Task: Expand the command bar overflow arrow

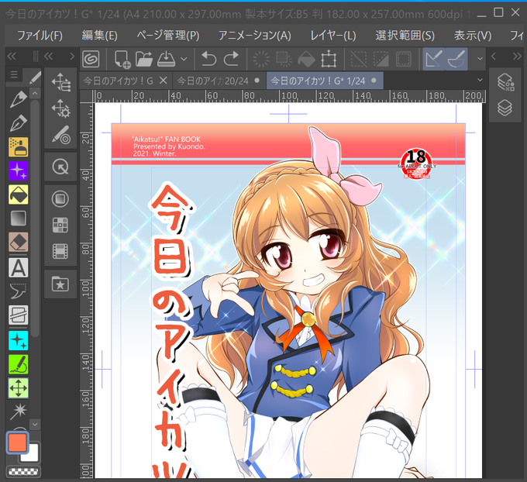Action: click(x=480, y=59)
